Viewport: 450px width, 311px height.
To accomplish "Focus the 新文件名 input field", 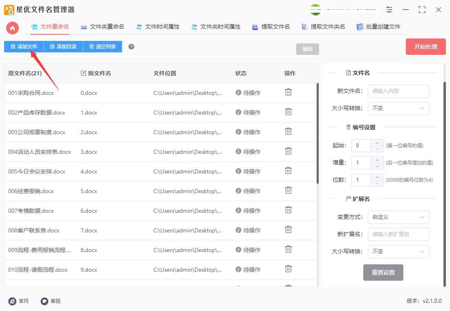I will [398, 91].
